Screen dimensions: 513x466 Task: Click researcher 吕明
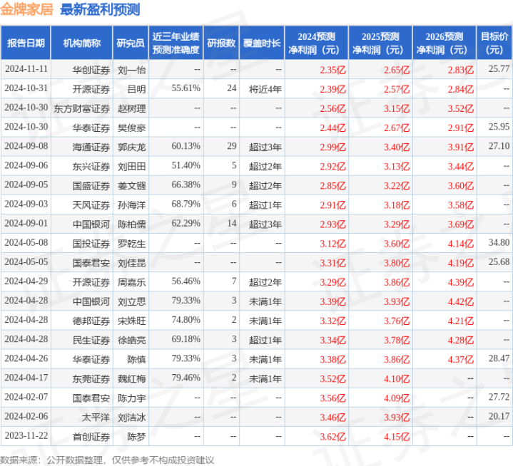click(136, 89)
